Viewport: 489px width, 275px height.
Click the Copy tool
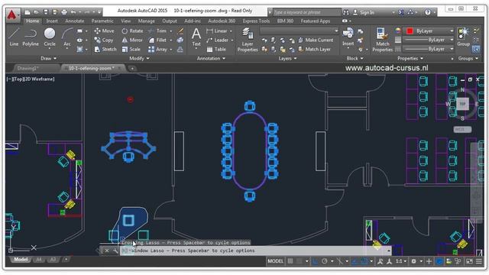(104, 40)
